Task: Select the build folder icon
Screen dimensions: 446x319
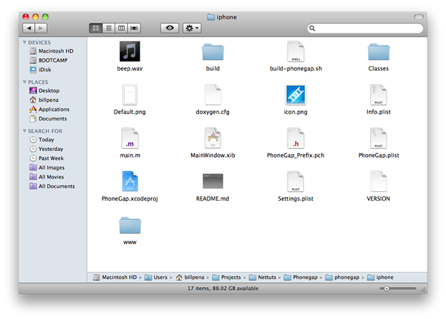Action: point(213,52)
